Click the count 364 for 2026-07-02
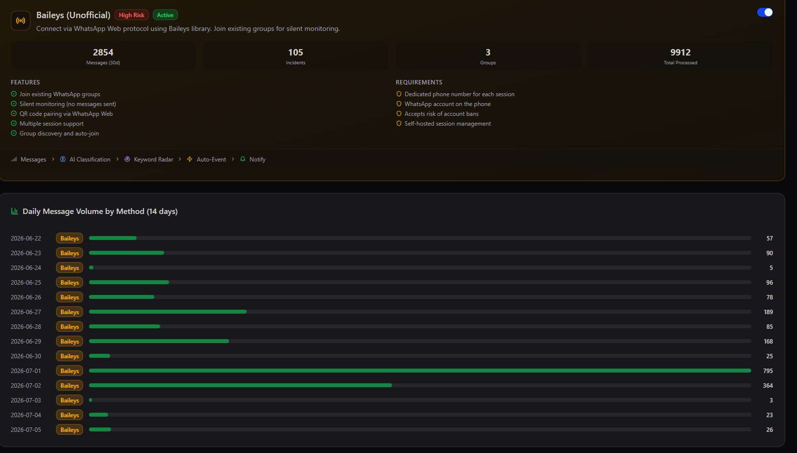Screen dimensions: 797x453 pos(768,386)
